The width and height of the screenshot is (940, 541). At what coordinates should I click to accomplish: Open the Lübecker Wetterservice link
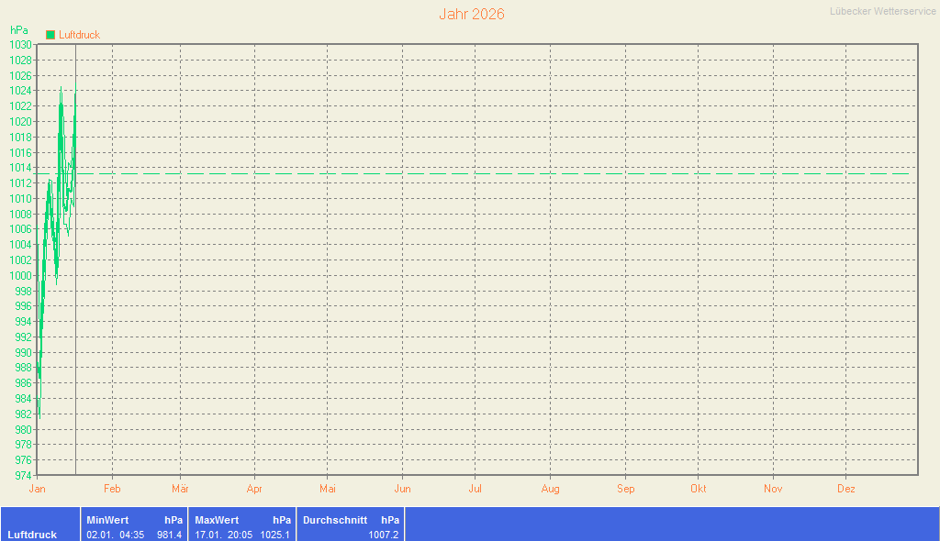tap(882, 11)
